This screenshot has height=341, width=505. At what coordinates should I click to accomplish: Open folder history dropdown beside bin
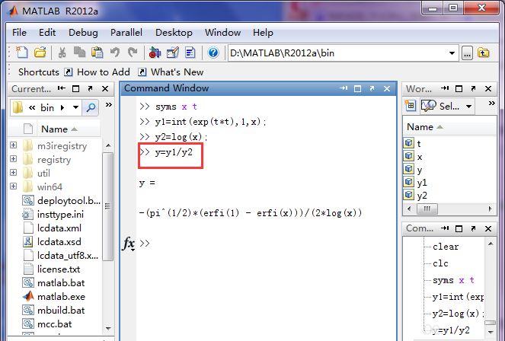tap(75, 107)
